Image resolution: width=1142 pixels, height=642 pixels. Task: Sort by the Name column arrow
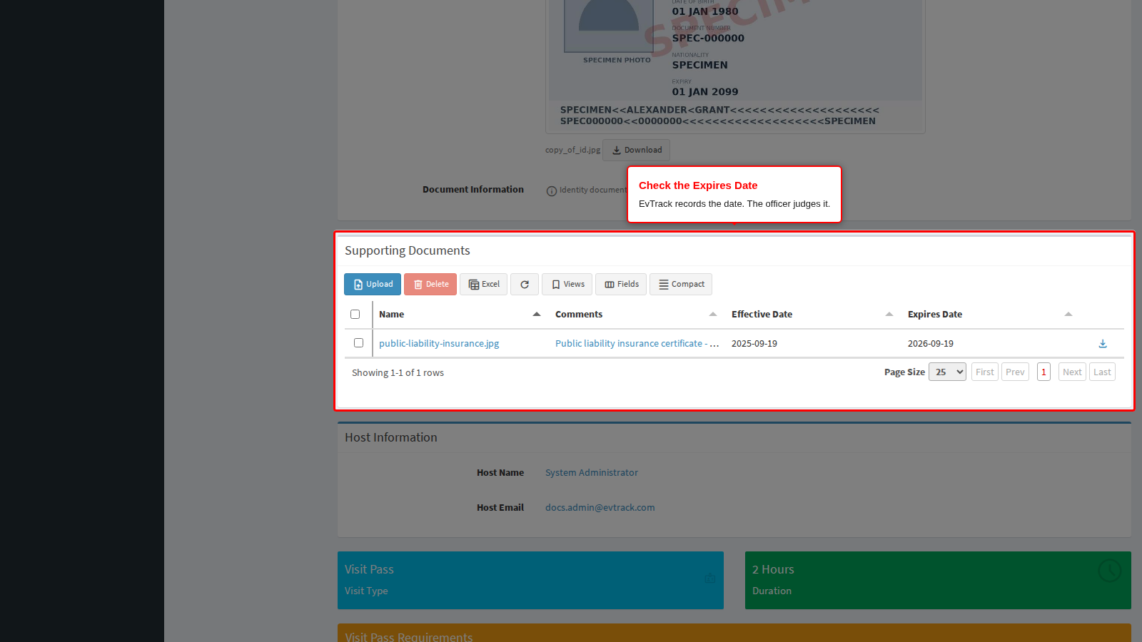coord(537,314)
